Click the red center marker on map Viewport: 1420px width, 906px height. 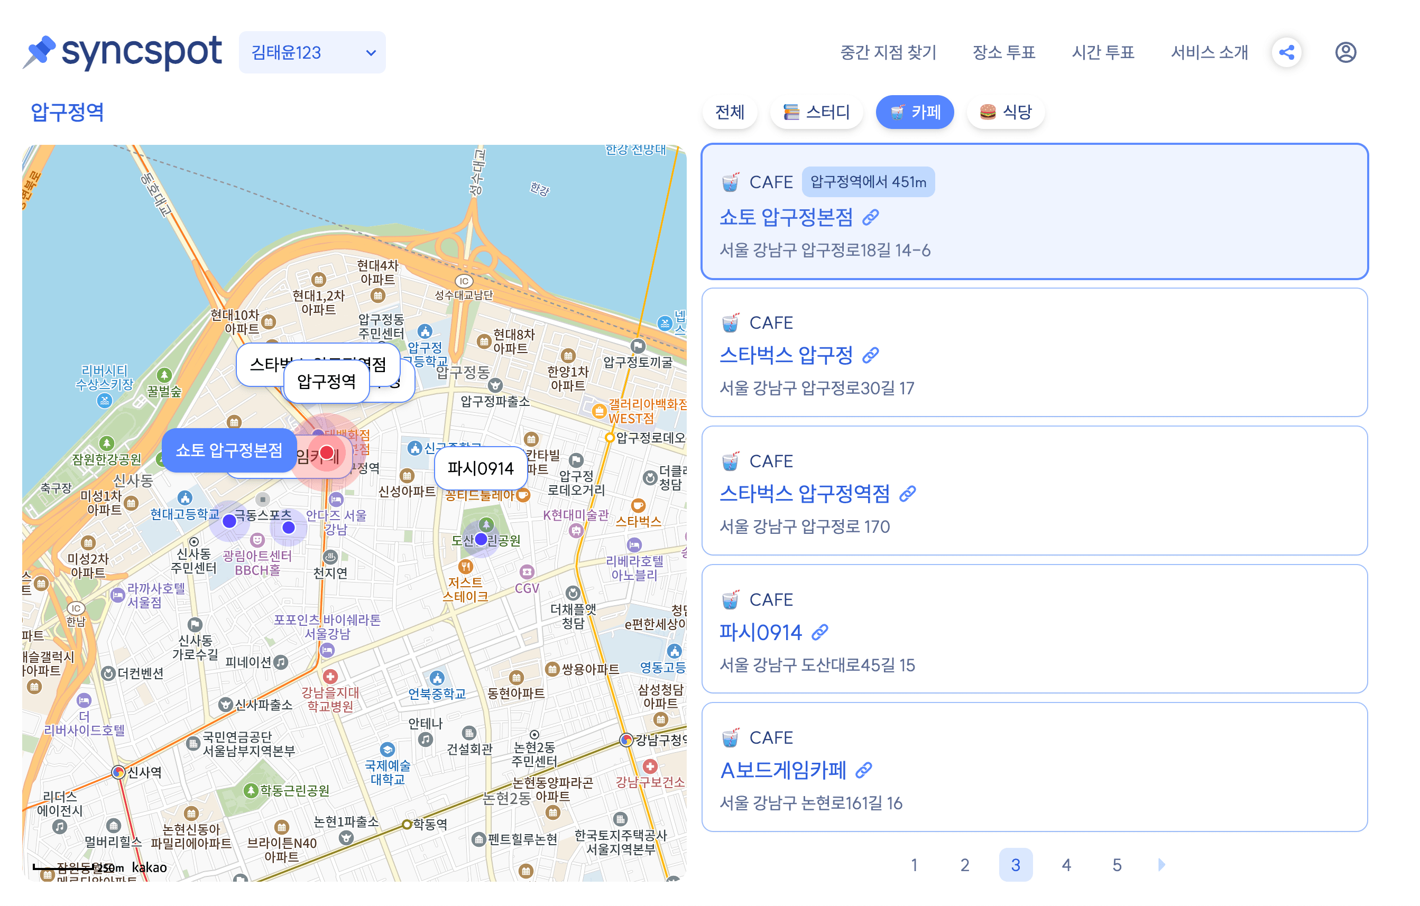click(326, 452)
